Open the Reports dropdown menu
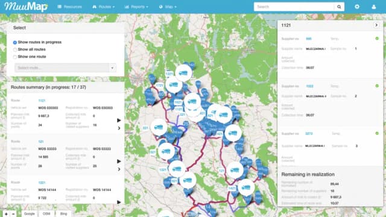 point(136,7)
